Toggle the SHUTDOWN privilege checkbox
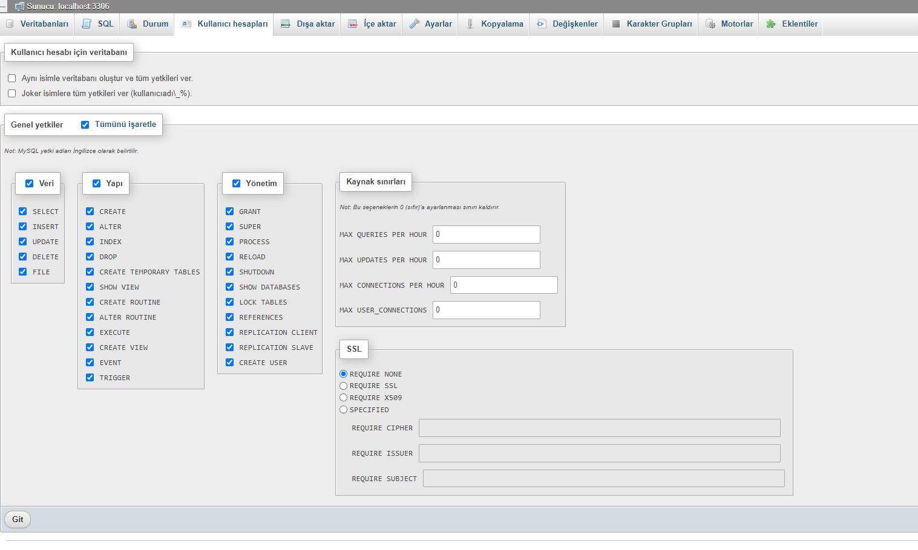Screen dimensions: 918x550 click(230, 272)
